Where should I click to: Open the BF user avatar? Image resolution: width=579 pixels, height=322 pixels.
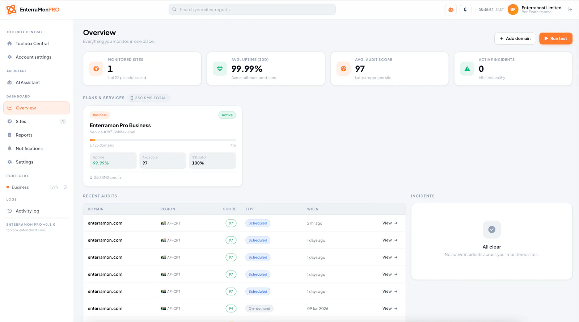tap(513, 10)
